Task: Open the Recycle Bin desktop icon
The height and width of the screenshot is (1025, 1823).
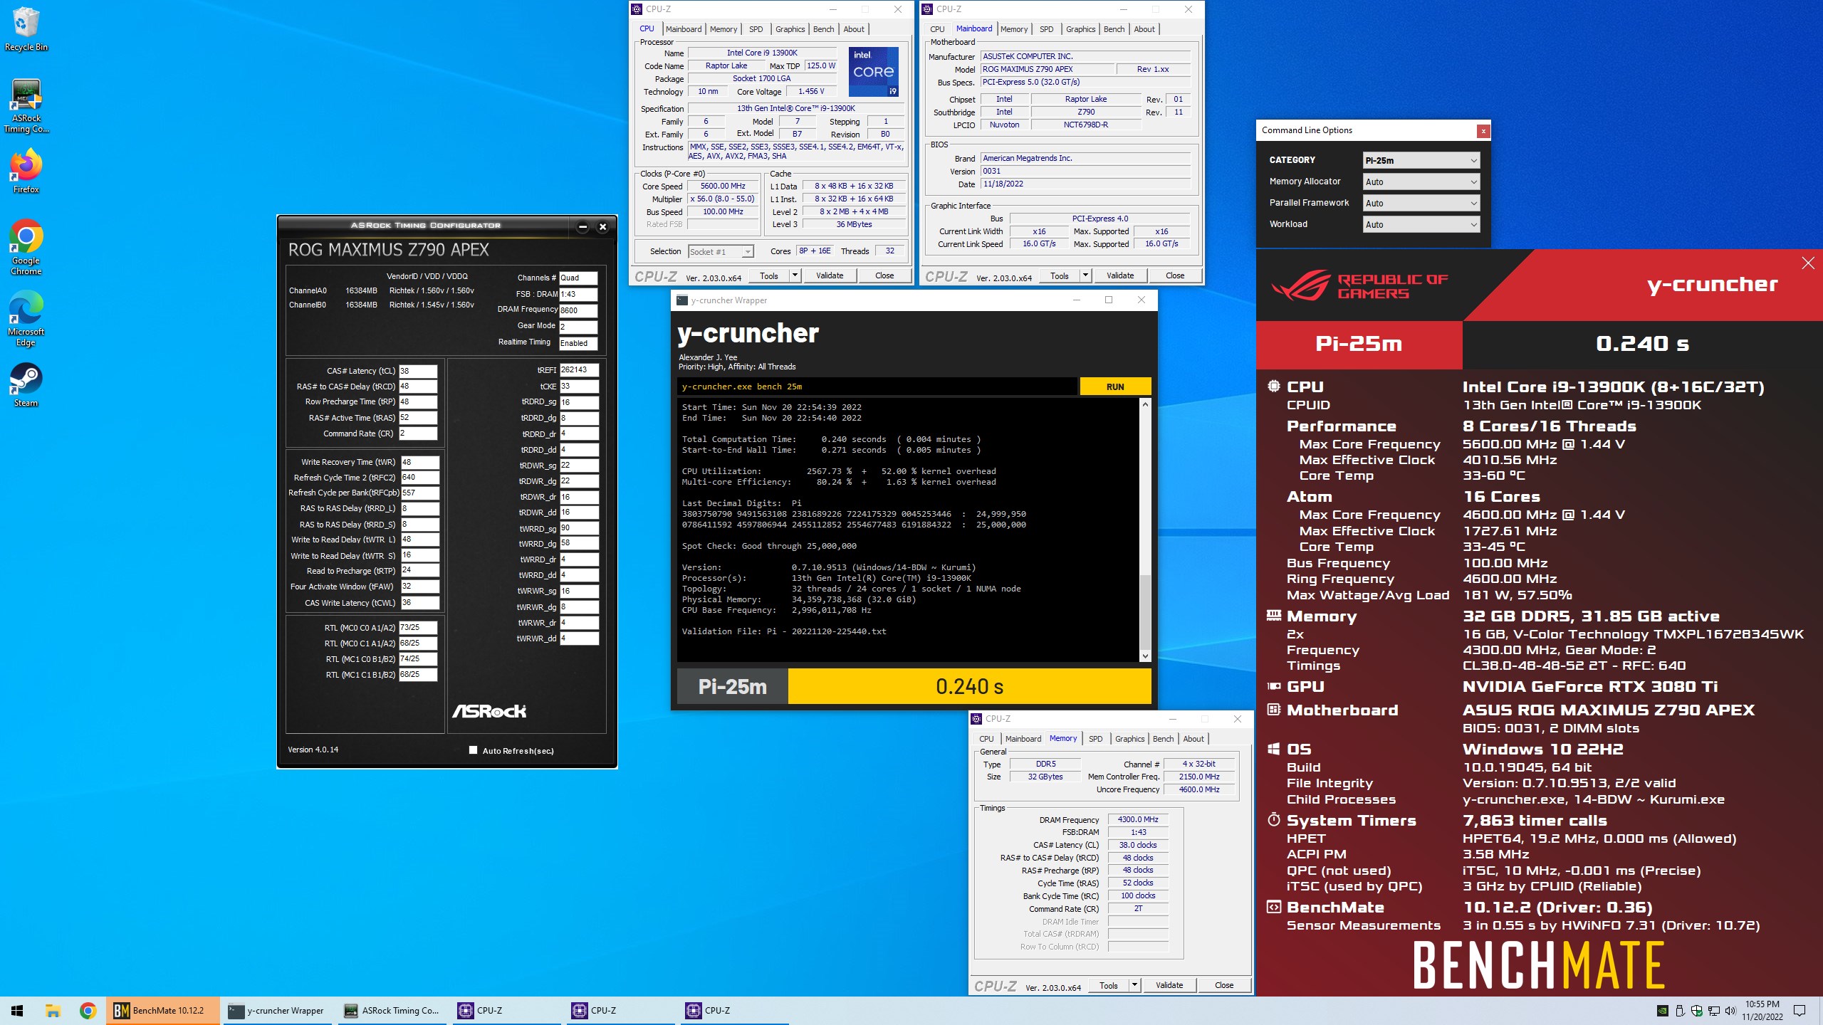Action: click(x=26, y=30)
